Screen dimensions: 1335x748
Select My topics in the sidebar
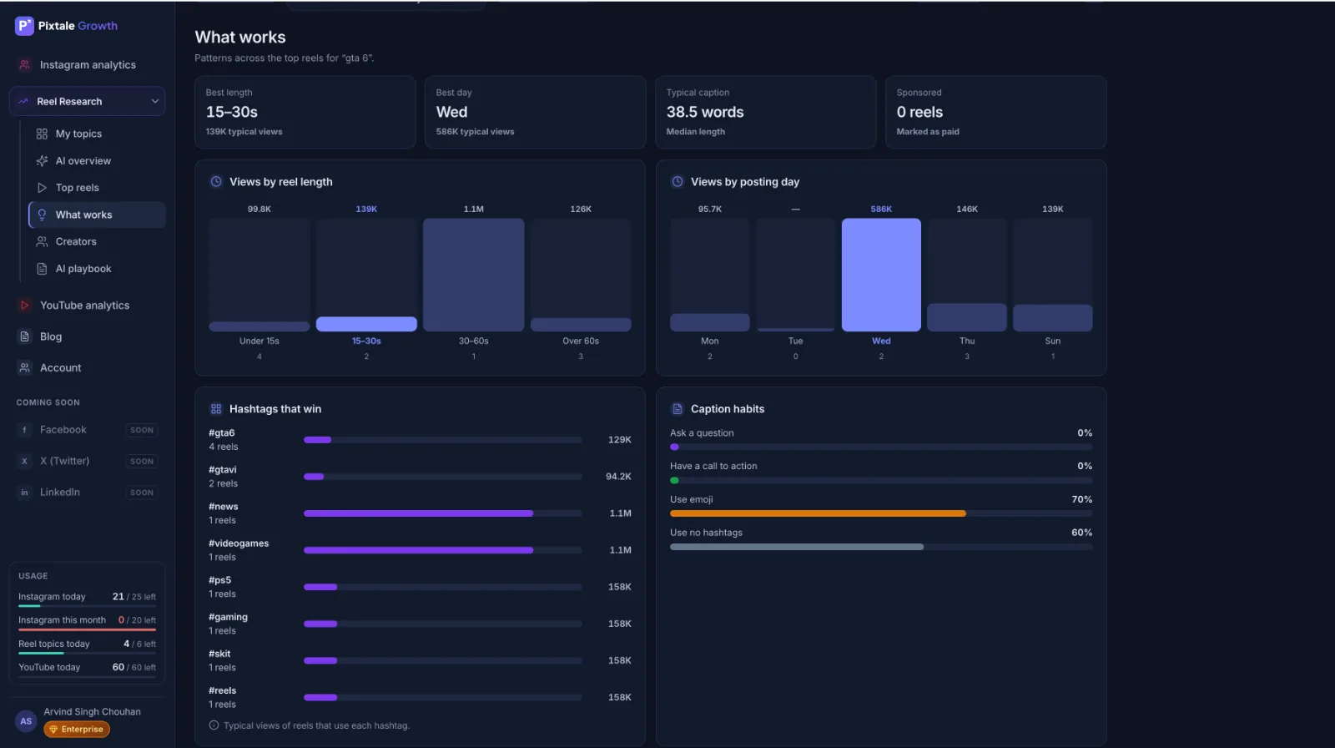[97, 134]
